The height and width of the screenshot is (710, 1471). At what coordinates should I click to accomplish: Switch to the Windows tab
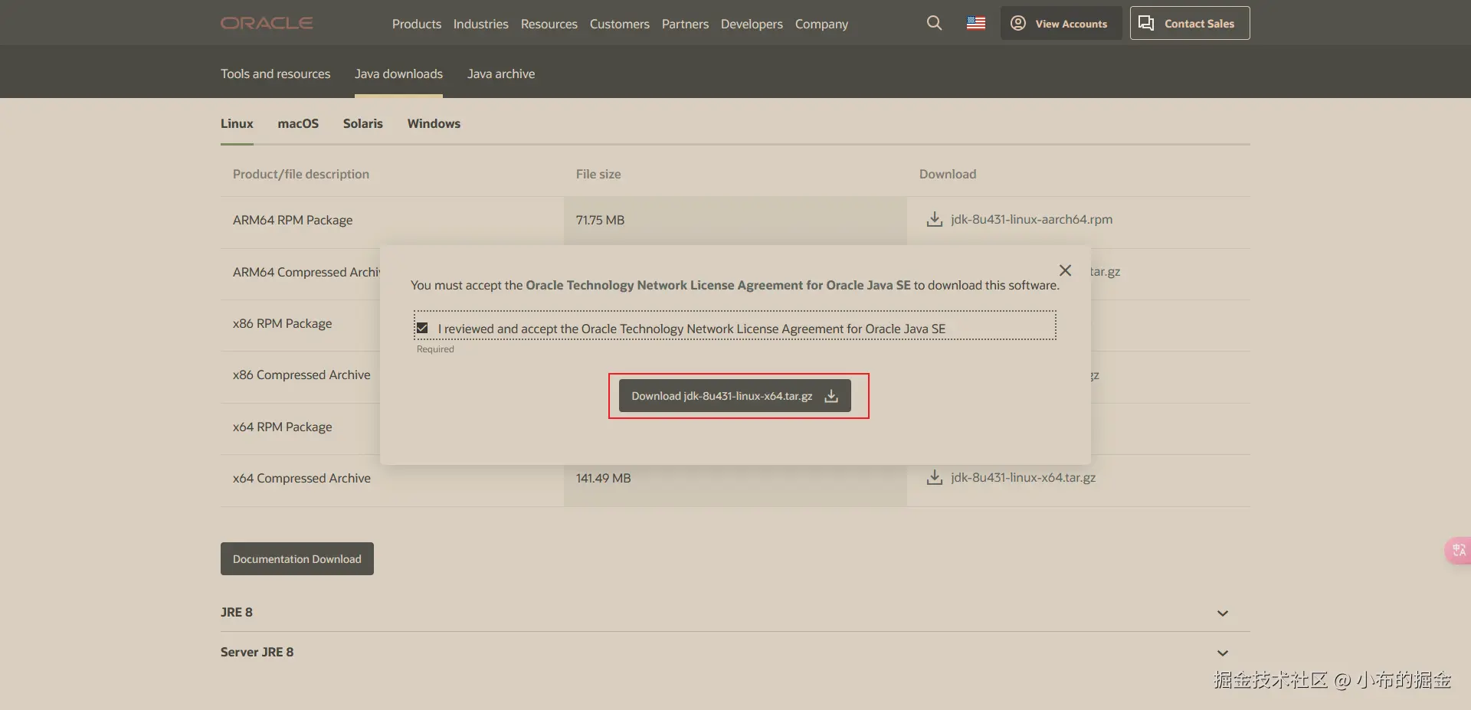(x=434, y=123)
